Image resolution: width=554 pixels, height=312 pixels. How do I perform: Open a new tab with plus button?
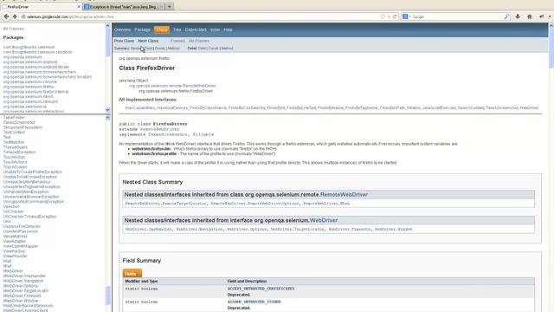pyautogui.click(x=170, y=7)
